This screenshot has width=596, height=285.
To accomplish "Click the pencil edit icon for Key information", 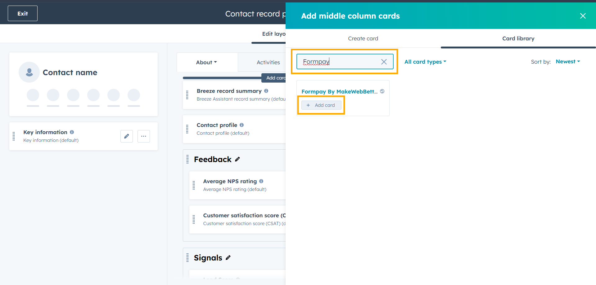I will click(127, 136).
